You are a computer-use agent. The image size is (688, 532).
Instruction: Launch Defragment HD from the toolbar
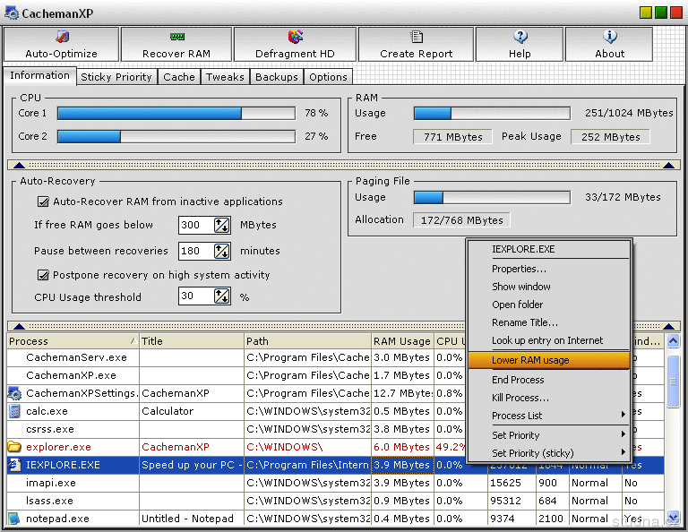295,38
